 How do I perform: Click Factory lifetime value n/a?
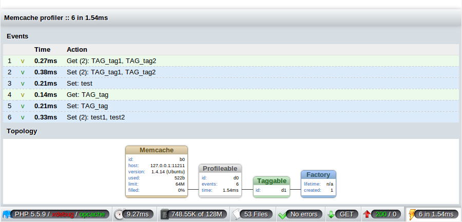coord(330,184)
